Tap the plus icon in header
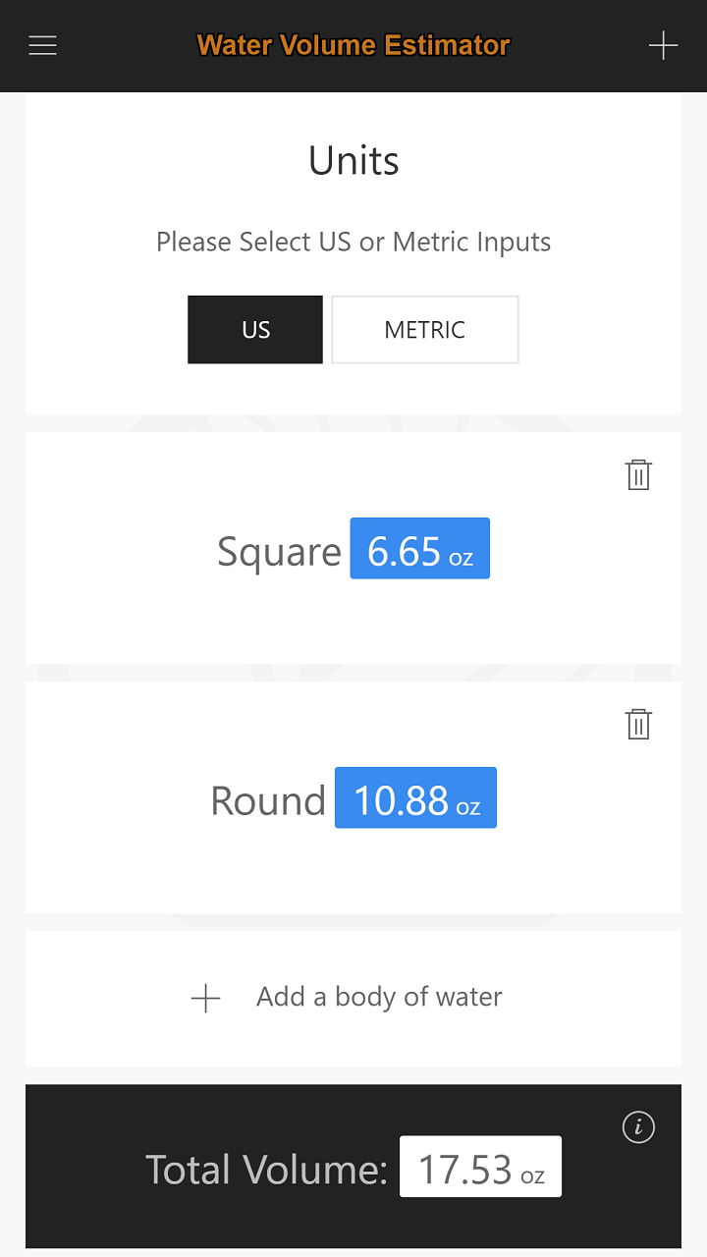 coord(663,45)
